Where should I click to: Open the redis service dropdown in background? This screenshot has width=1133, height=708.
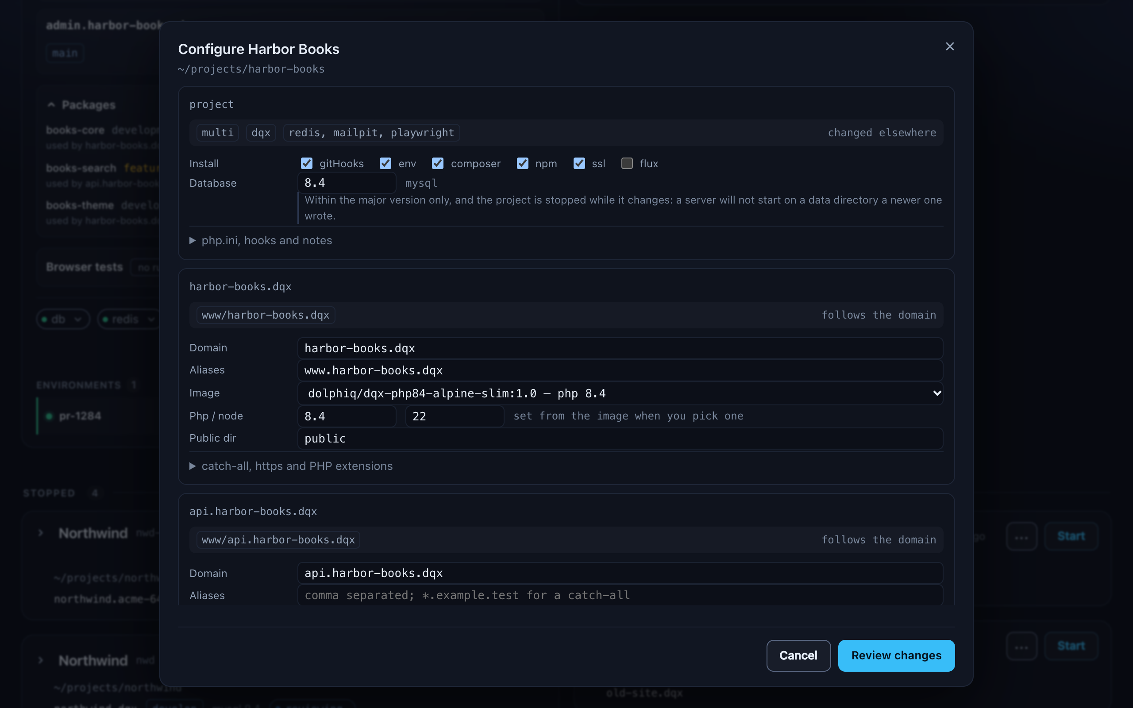pos(129,319)
